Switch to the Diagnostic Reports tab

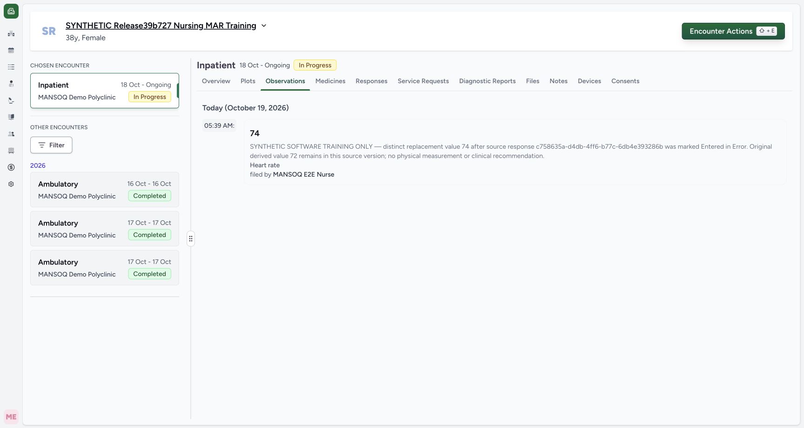pos(487,81)
